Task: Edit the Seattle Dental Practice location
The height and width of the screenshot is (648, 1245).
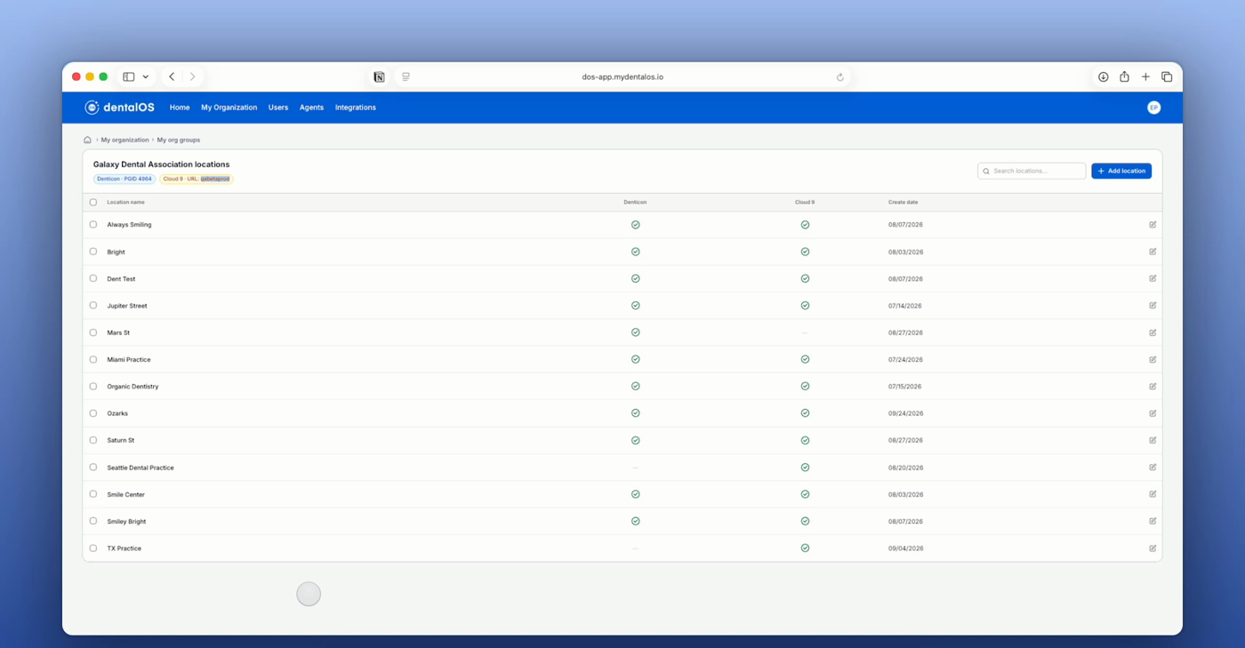Action: (x=1153, y=468)
